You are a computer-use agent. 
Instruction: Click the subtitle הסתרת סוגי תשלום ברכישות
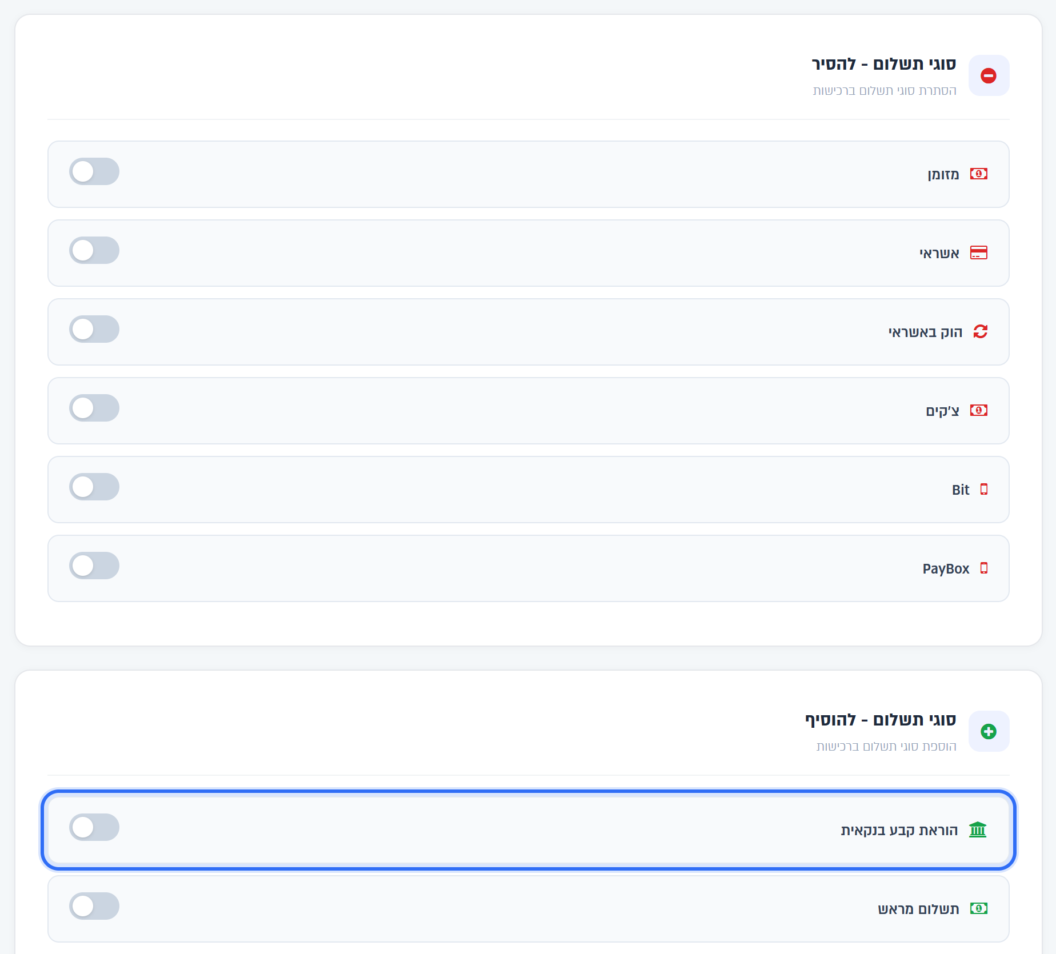[x=885, y=91]
